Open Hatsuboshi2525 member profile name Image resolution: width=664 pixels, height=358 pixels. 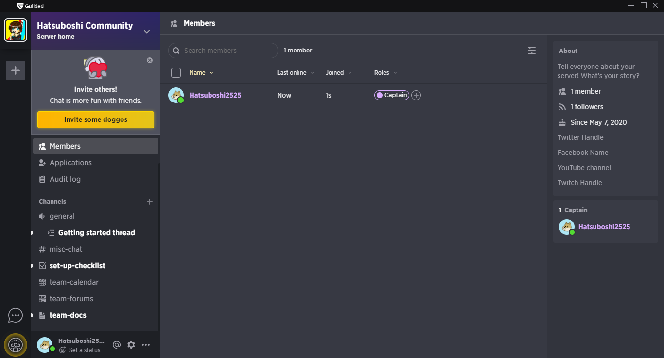(215, 95)
